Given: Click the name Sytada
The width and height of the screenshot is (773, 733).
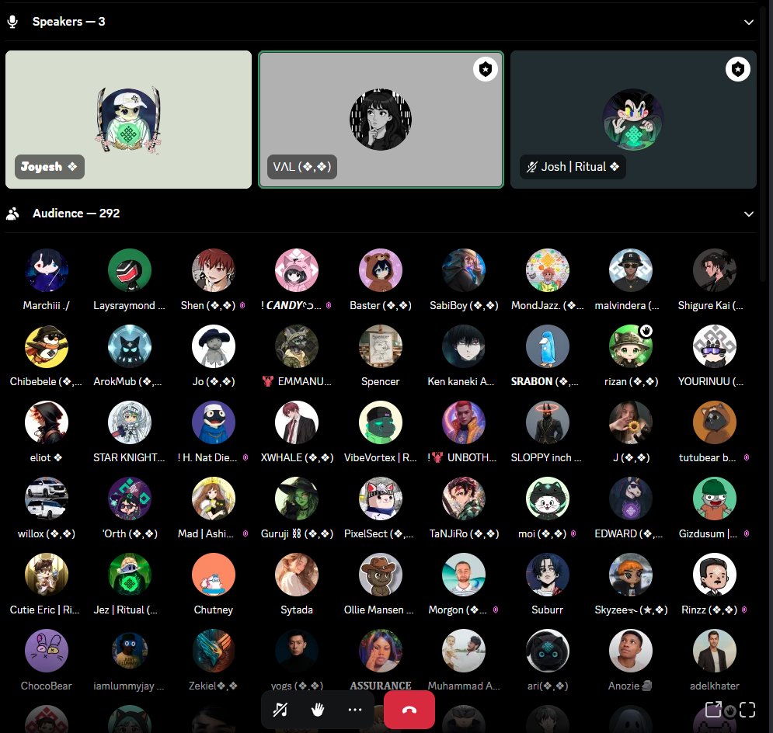Looking at the screenshot, I should pos(297,610).
